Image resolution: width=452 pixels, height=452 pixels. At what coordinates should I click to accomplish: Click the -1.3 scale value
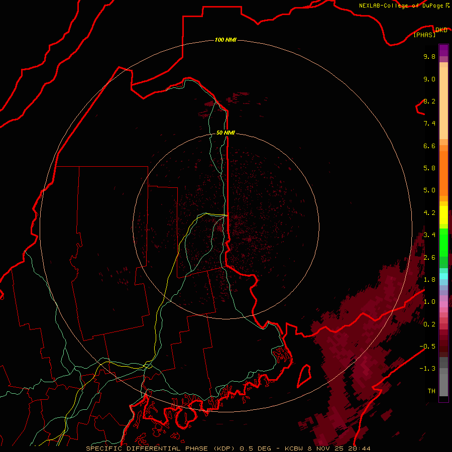click(x=427, y=369)
